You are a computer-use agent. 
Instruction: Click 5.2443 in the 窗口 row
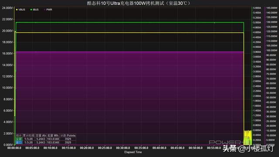point(41,143)
